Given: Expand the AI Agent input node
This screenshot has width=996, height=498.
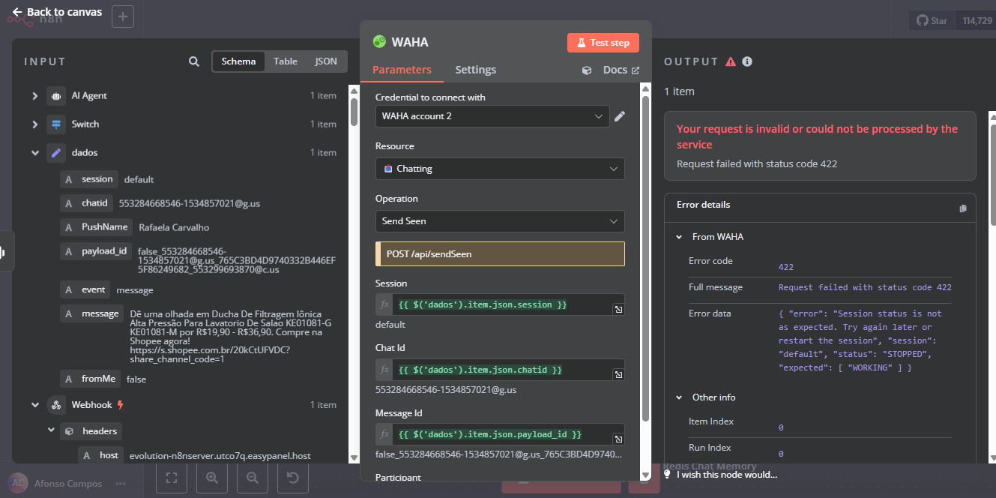Looking at the screenshot, I should 35,96.
